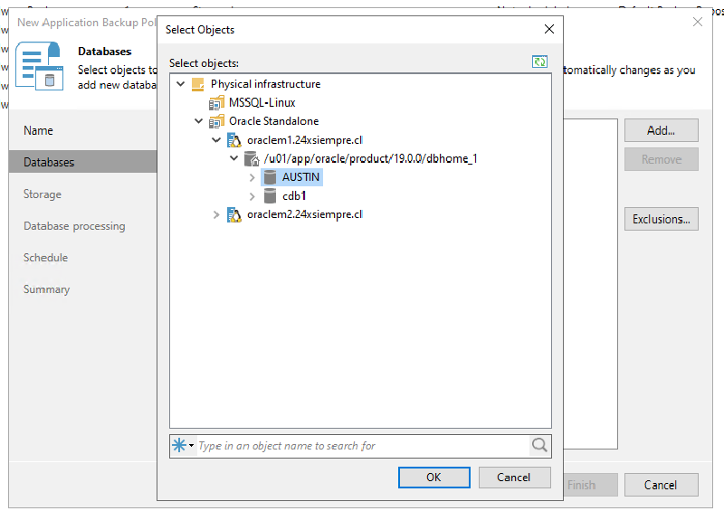Select the Physical infrastructure tree item

tap(265, 84)
